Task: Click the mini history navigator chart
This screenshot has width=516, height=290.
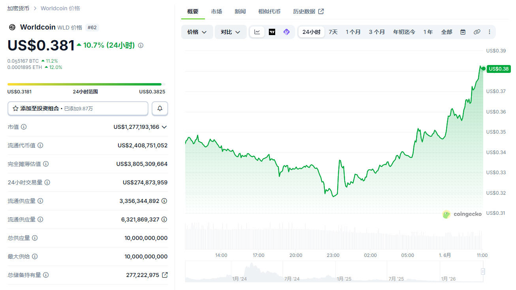Action: point(334,272)
